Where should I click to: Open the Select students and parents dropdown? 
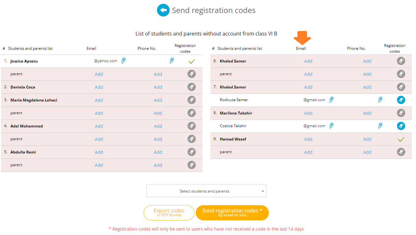coord(206,191)
